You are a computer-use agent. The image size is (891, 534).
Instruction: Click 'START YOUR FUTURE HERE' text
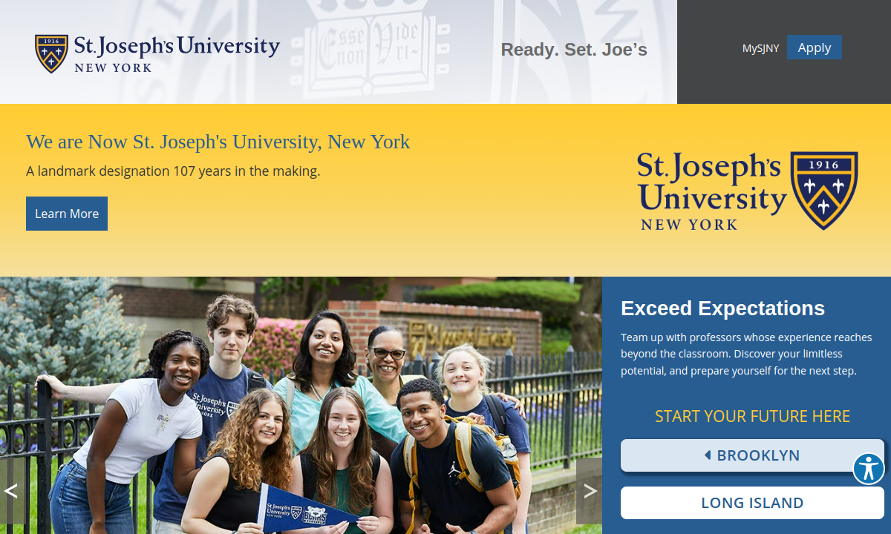point(752,417)
